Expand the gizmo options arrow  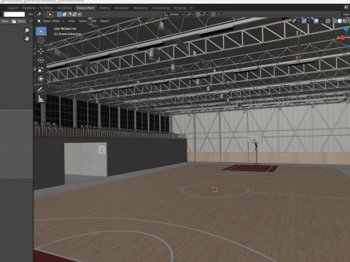pos(308,21)
